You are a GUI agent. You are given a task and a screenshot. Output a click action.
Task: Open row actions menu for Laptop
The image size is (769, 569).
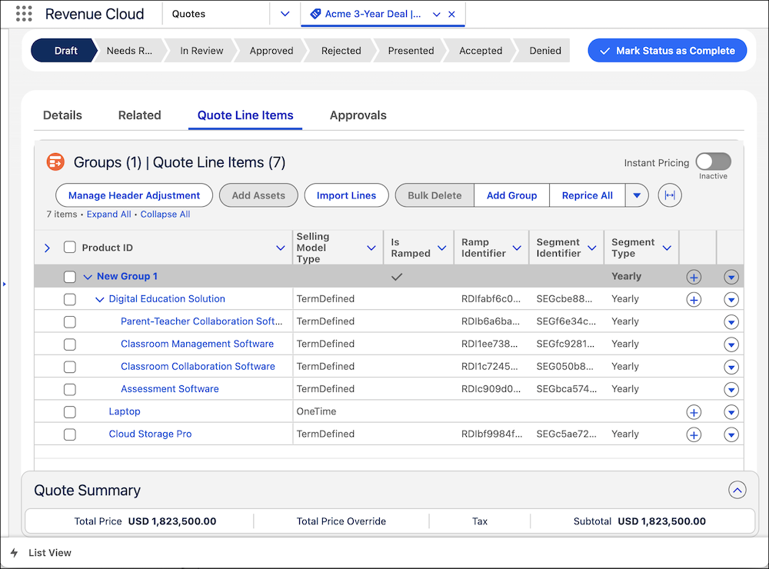(x=731, y=412)
